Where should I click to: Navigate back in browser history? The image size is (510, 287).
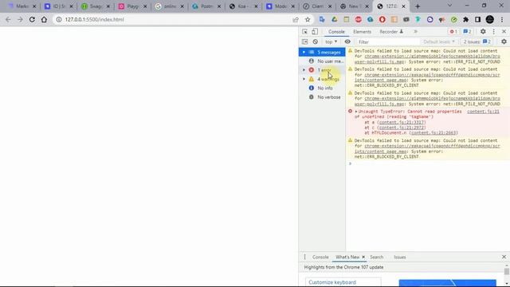click(x=8, y=19)
